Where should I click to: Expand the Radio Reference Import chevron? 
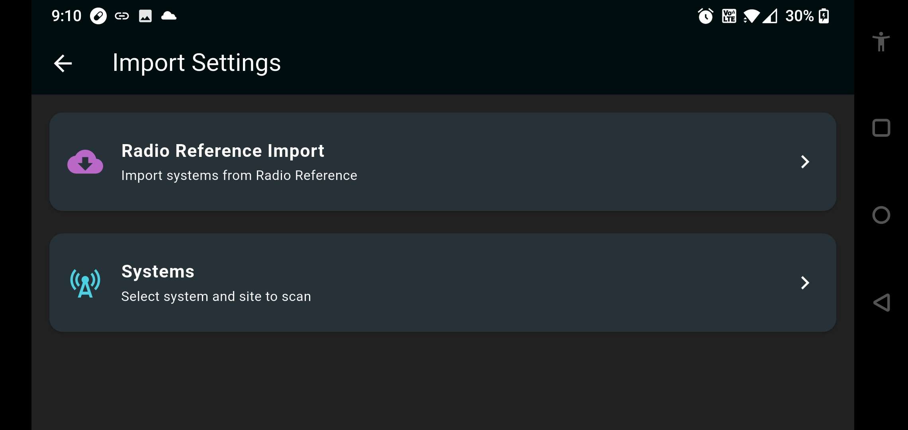805,162
